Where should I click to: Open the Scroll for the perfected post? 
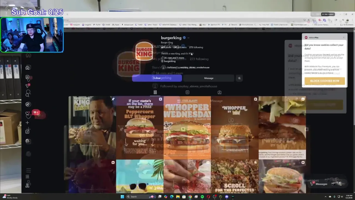(235, 176)
